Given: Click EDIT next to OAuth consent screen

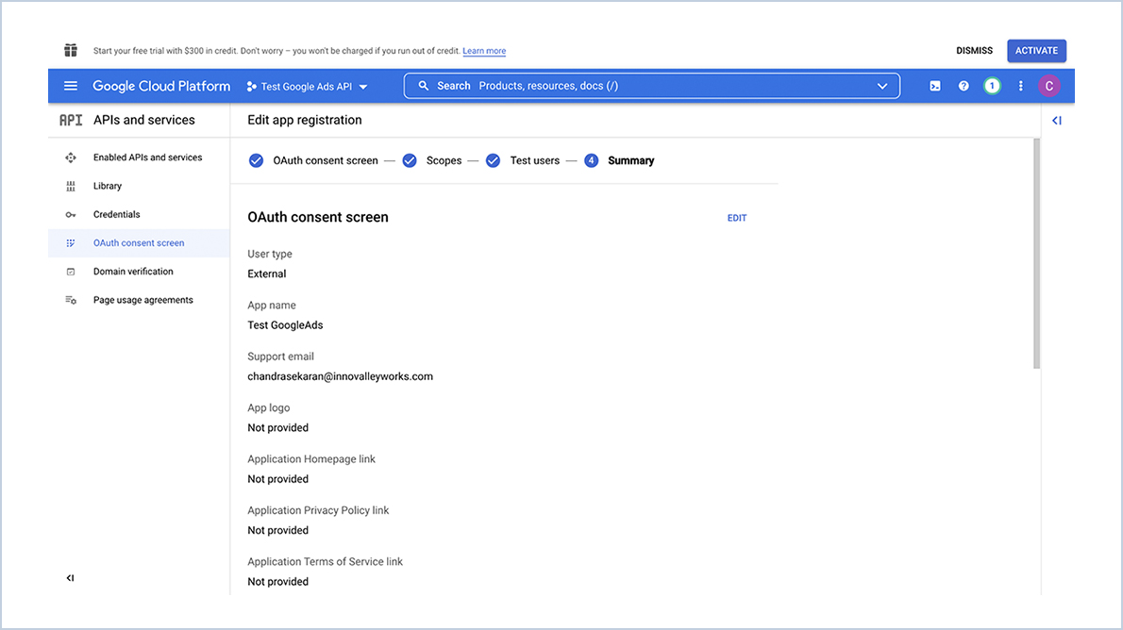Looking at the screenshot, I should pos(736,217).
